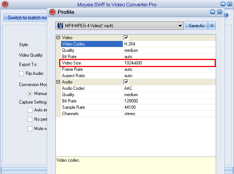
Task: Select the Video Codec property row
Action: (x=138, y=44)
